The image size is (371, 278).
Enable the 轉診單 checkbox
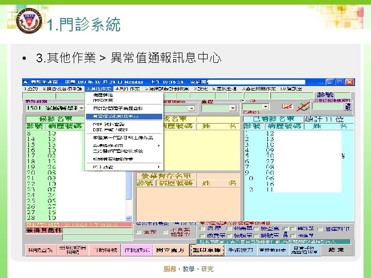(293, 229)
